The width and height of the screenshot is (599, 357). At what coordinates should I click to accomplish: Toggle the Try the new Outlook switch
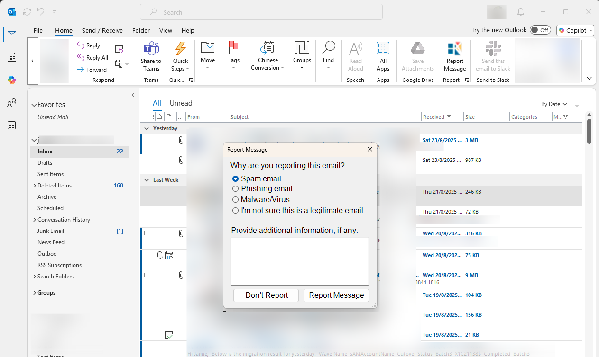pyautogui.click(x=540, y=30)
